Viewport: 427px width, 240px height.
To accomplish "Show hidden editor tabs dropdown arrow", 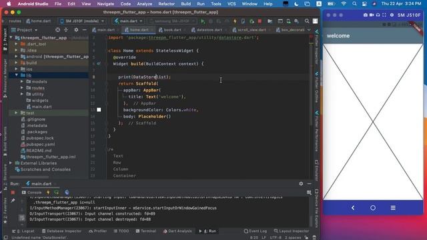I will (x=309, y=30).
